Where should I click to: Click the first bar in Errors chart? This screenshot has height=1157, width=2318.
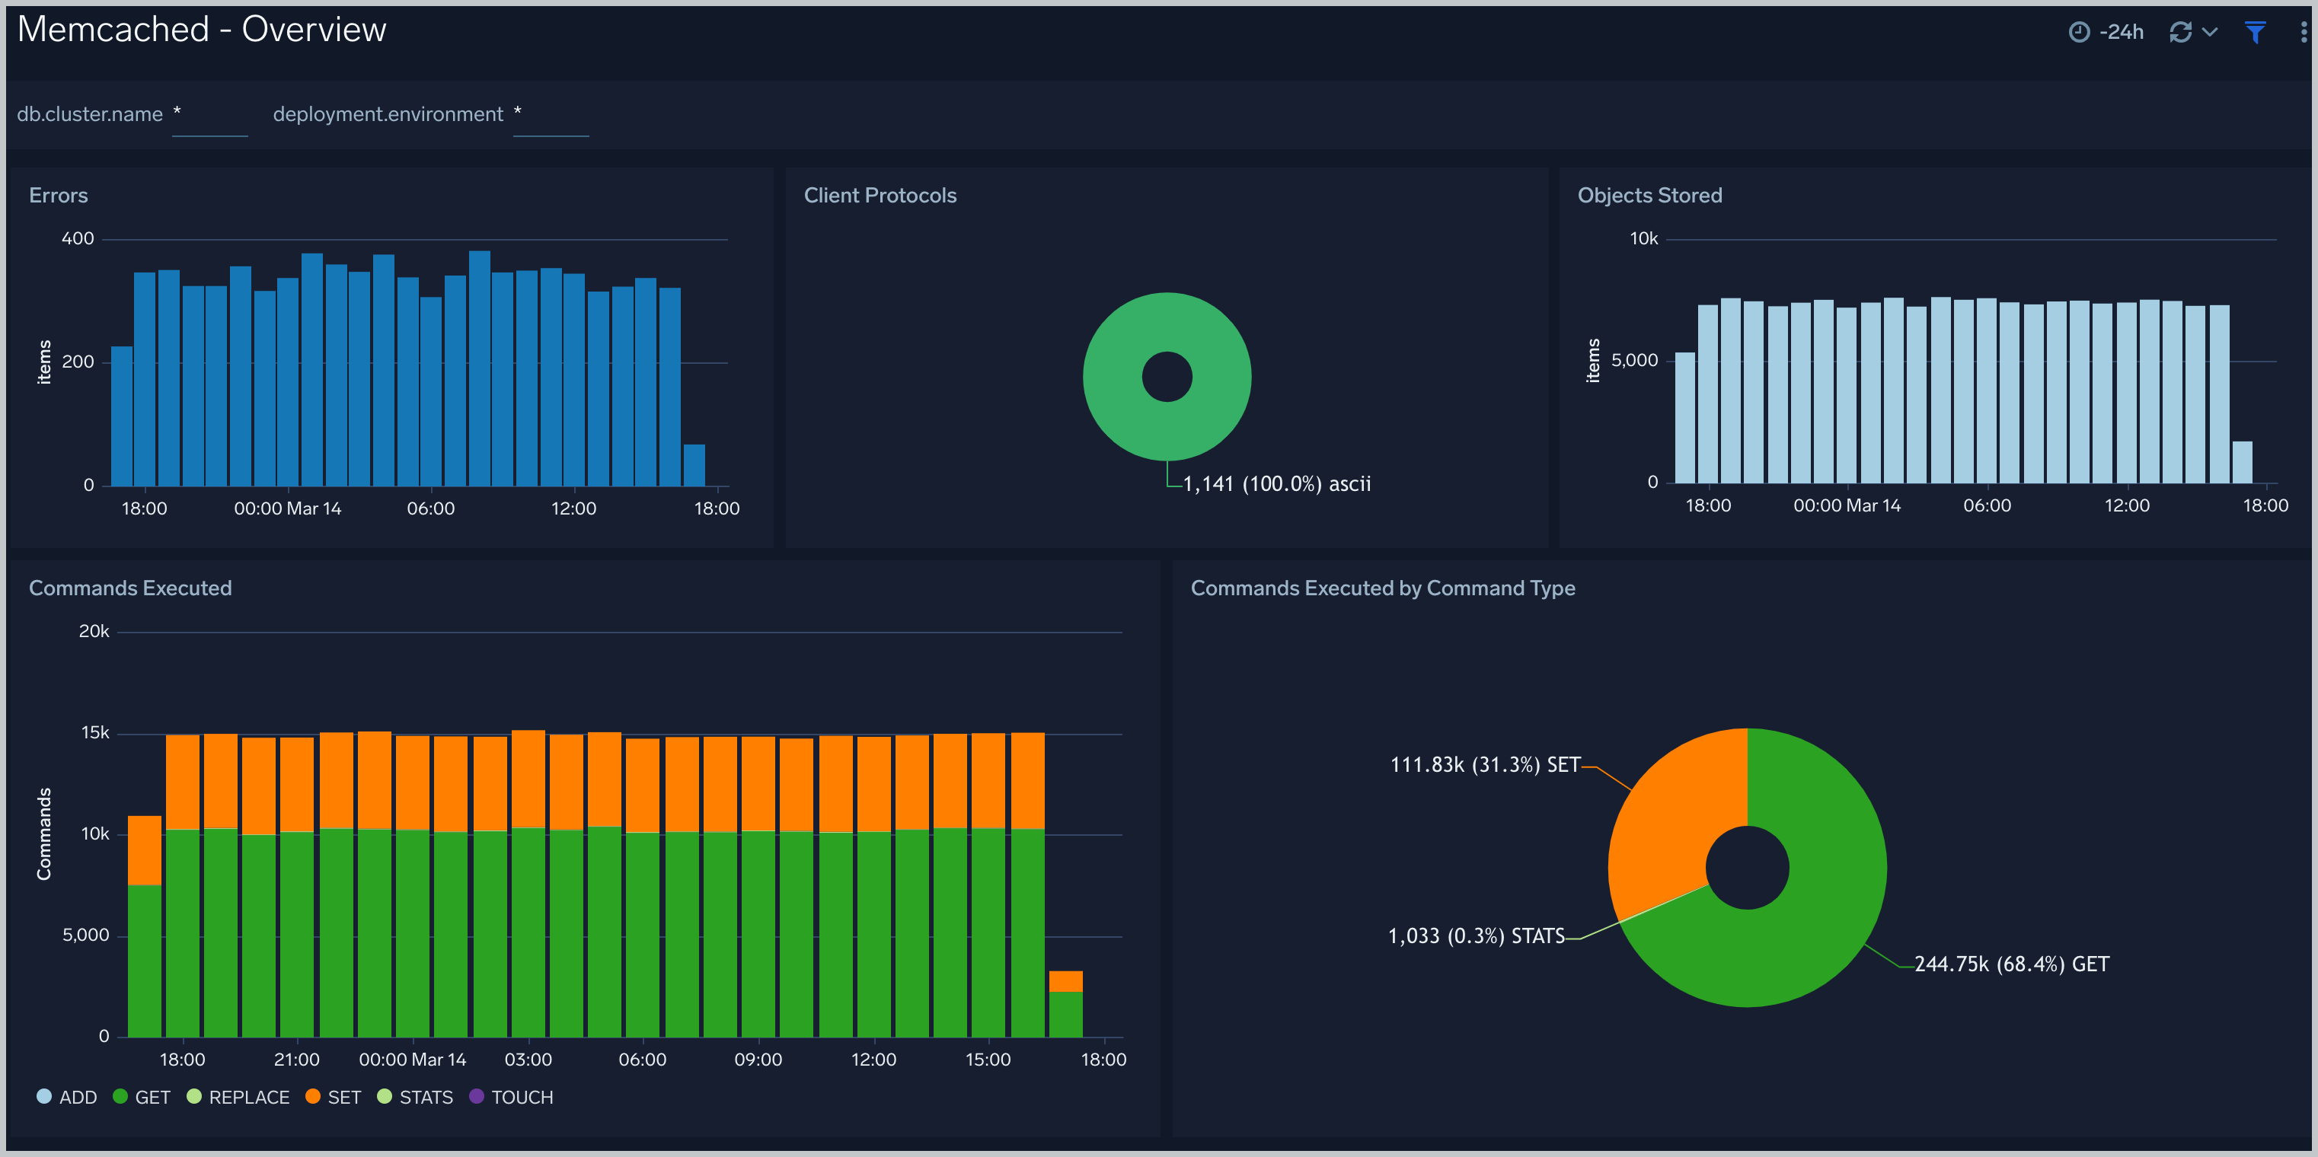[122, 416]
